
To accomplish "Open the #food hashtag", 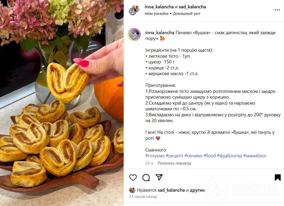I will tap(210, 156).
